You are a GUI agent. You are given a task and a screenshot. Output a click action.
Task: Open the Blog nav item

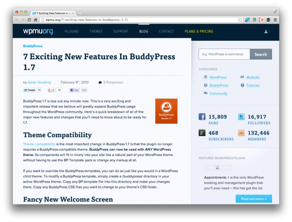click(x=144, y=32)
